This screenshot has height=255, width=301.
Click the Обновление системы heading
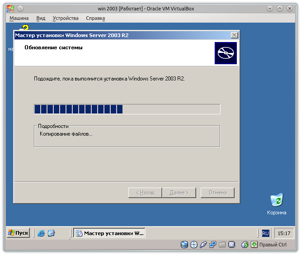pyautogui.click(x=54, y=47)
